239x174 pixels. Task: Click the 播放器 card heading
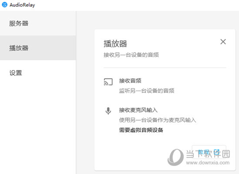pos(115,43)
